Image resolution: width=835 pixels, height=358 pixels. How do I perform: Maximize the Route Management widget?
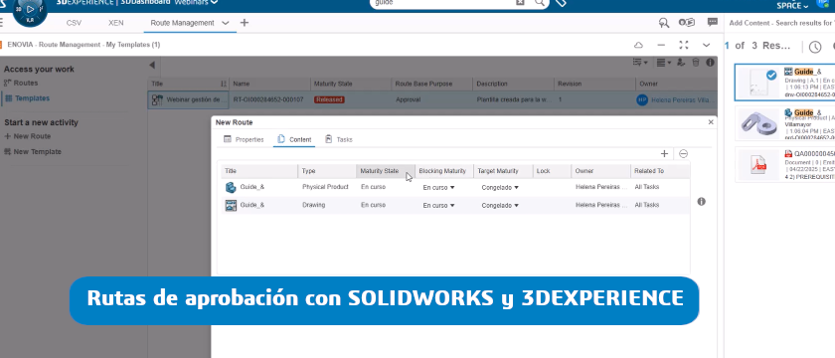(x=684, y=45)
